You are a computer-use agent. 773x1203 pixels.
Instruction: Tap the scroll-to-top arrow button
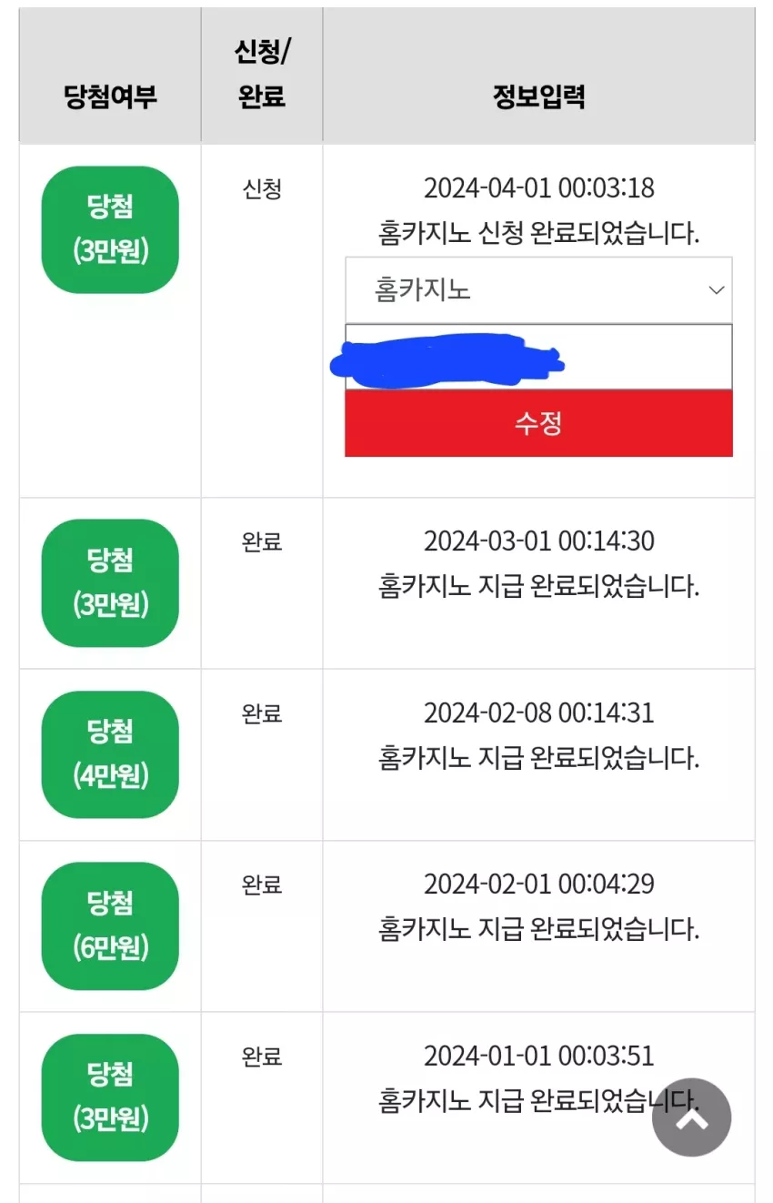click(x=692, y=1117)
